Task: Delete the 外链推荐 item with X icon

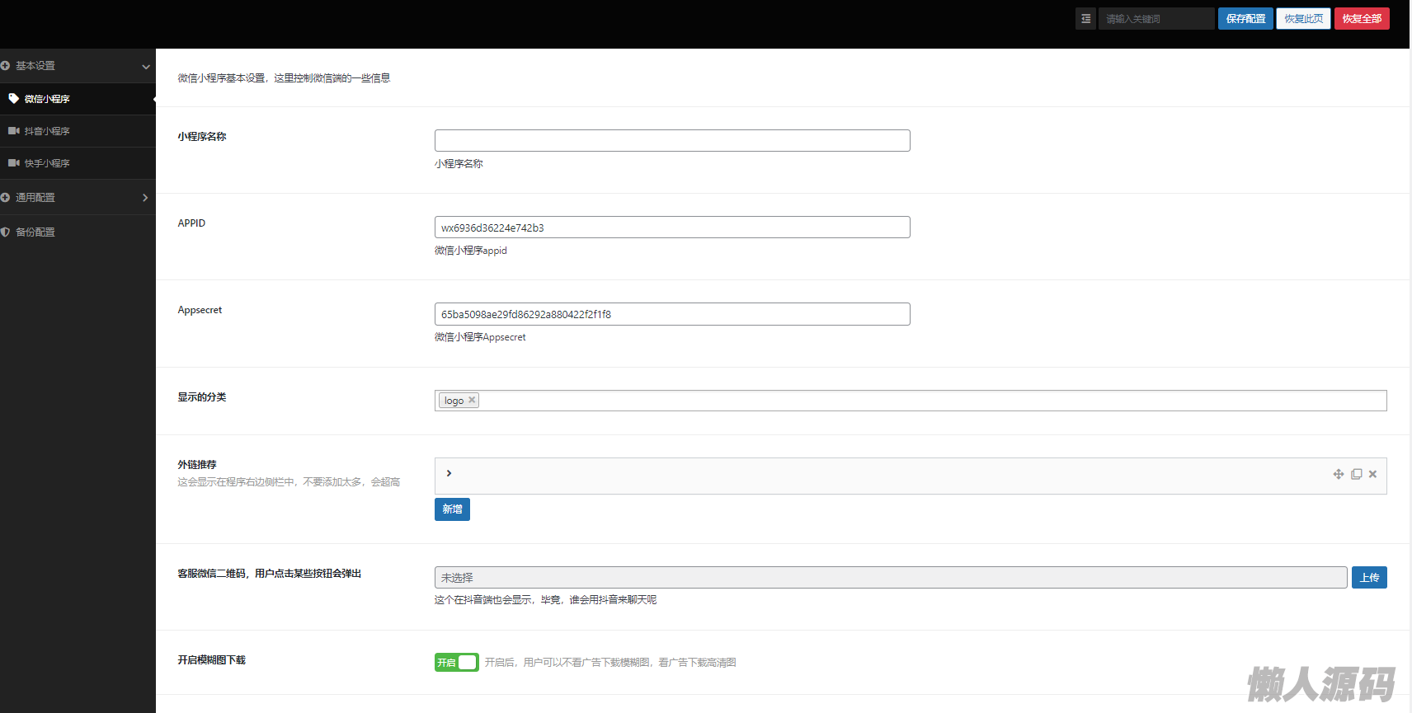Action: click(x=1372, y=474)
